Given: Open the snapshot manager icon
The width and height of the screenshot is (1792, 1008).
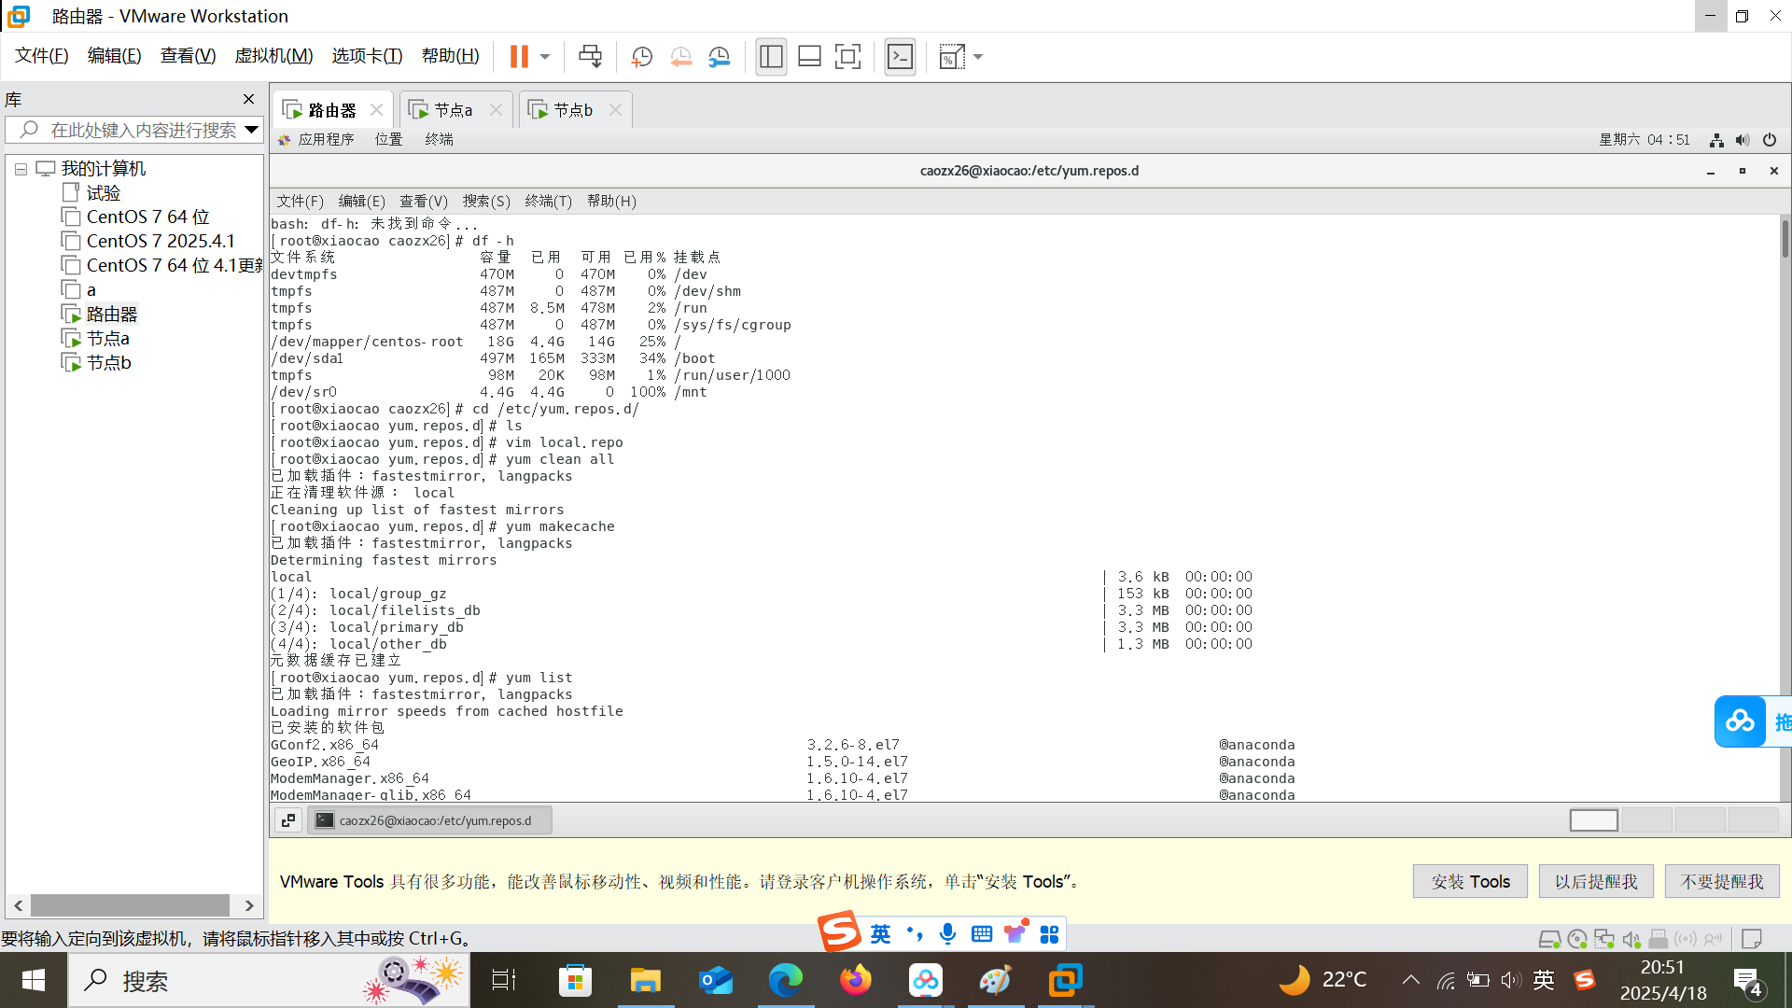Looking at the screenshot, I should pyautogui.click(x=720, y=57).
